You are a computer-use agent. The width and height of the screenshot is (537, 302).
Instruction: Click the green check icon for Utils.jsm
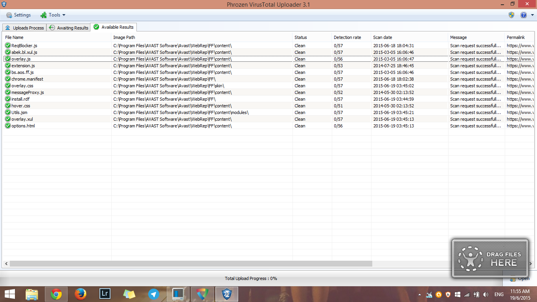(x=7, y=112)
